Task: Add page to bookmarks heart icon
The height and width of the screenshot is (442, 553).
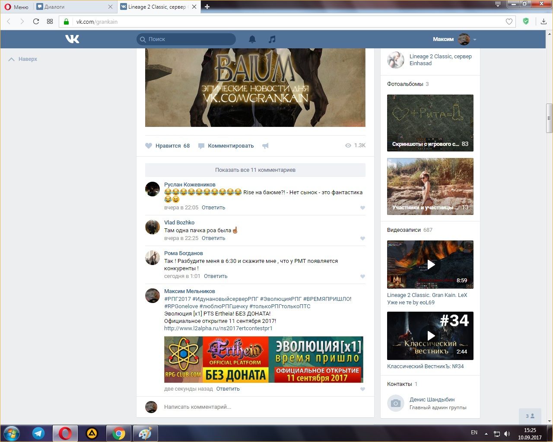Action: [x=509, y=22]
